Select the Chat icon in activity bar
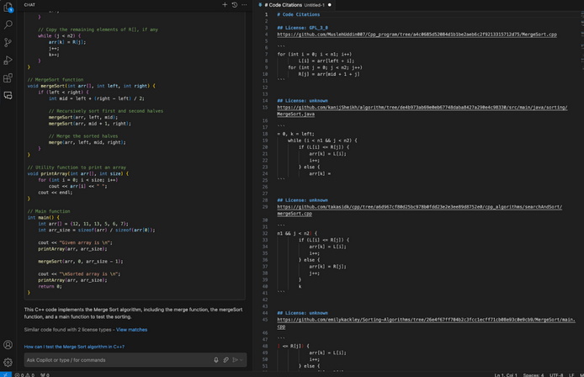Screen dimensions: 584x377 pyautogui.click(x=8, y=95)
